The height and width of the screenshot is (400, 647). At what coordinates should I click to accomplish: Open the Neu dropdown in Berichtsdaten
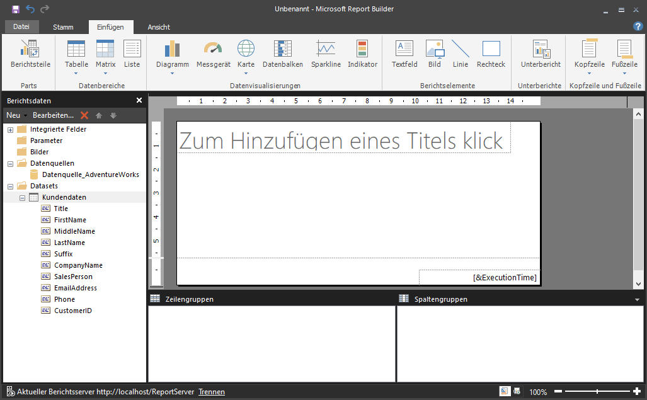coord(16,115)
